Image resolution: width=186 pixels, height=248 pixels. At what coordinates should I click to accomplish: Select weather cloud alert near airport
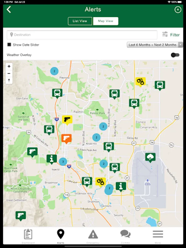pos(150,158)
